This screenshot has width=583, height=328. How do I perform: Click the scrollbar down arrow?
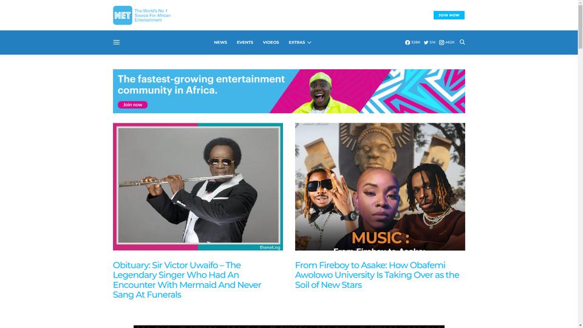tap(580, 326)
